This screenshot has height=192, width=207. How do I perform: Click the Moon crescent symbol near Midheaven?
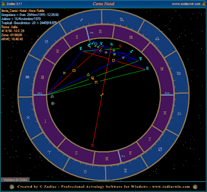(x=89, y=46)
